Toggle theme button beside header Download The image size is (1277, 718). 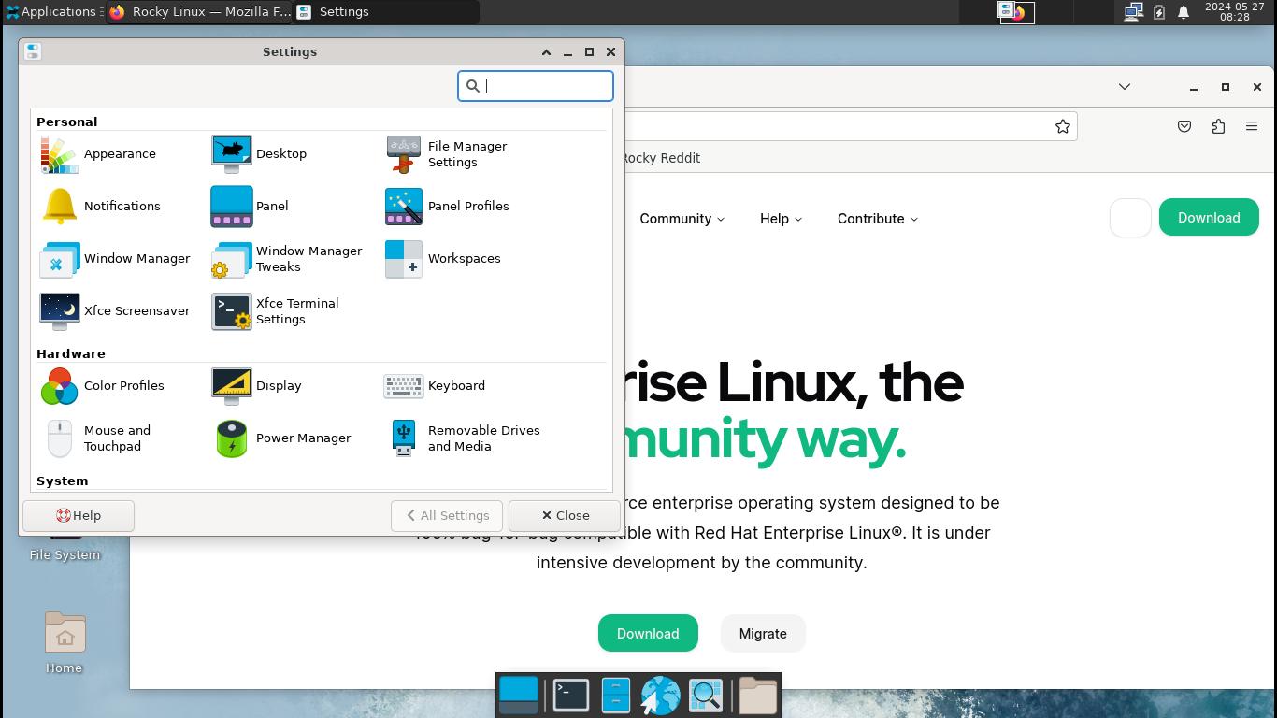pos(1130,218)
